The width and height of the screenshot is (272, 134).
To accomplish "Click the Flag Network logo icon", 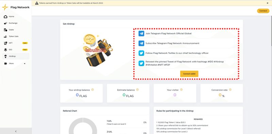I will 5,7.
